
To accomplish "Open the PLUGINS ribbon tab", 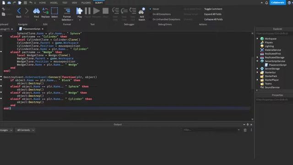I will (x=86, y=3).
